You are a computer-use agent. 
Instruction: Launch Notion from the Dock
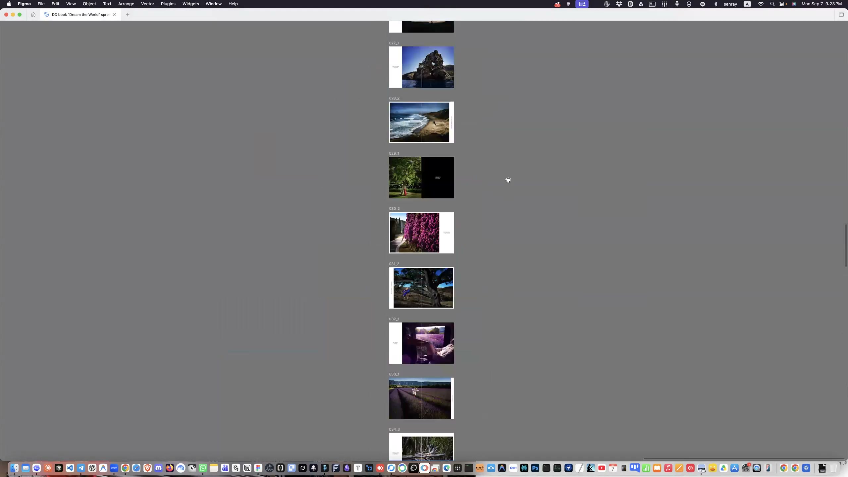247,468
